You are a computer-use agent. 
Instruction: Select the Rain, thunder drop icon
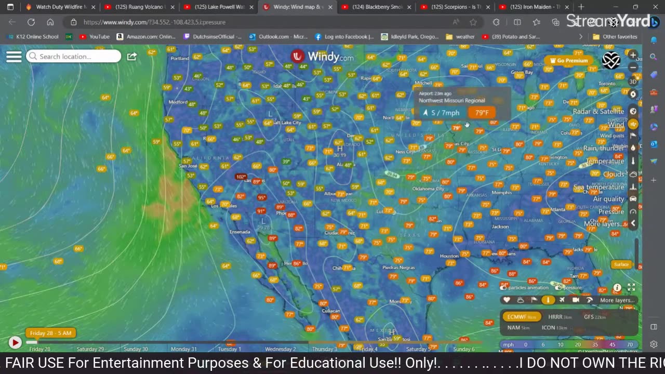click(633, 148)
